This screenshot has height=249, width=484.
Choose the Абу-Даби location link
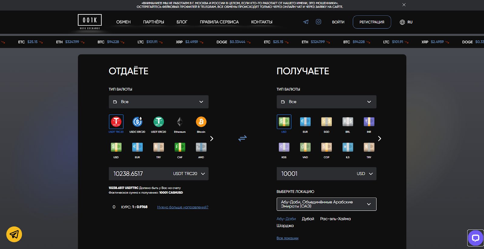(x=286, y=219)
